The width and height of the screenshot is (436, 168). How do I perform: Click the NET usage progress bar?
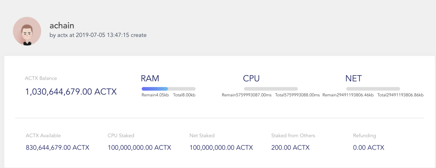pos(373,89)
